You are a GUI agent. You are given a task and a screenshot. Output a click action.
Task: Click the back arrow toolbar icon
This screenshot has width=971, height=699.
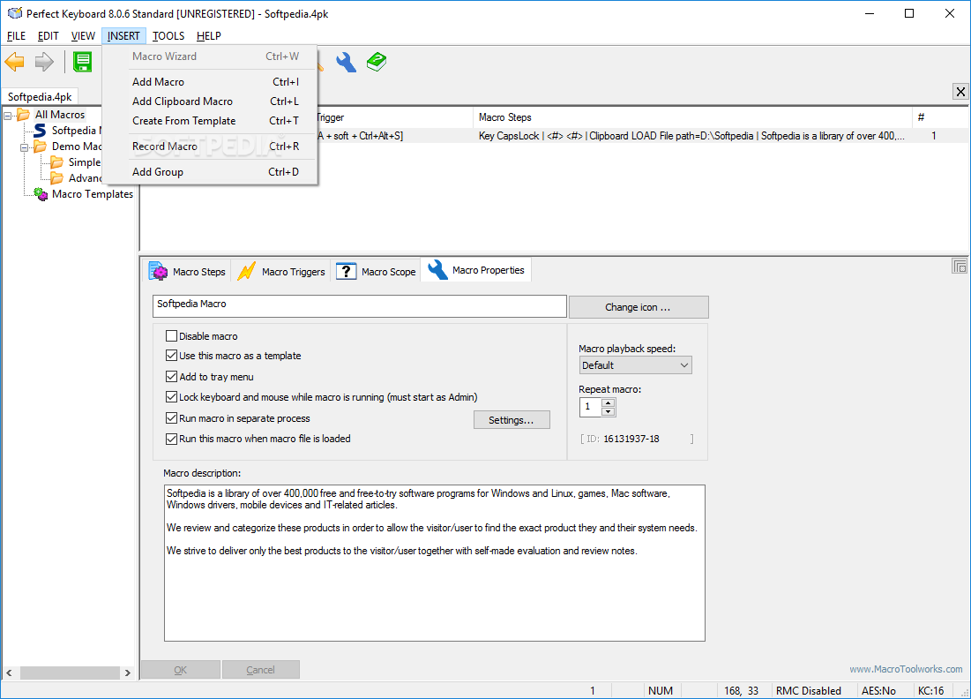[x=15, y=62]
